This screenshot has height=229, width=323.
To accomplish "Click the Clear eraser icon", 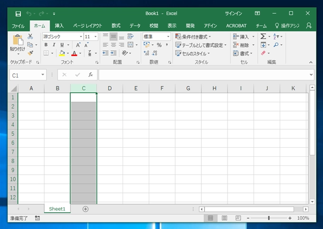I will [263, 53].
